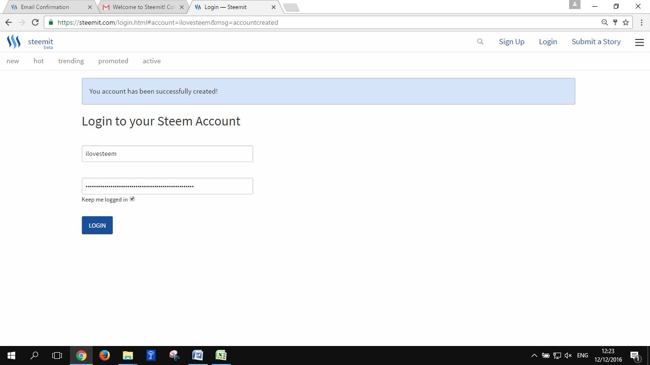
Task: Show hidden system tray icons
Action: pos(534,355)
